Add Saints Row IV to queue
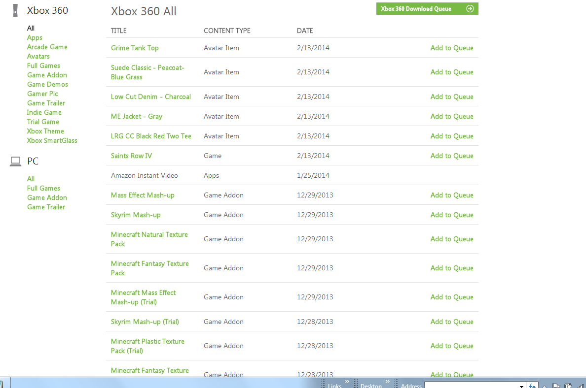Image resolution: width=586 pixels, height=388 pixels. pyautogui.click(x=452, y=156)
